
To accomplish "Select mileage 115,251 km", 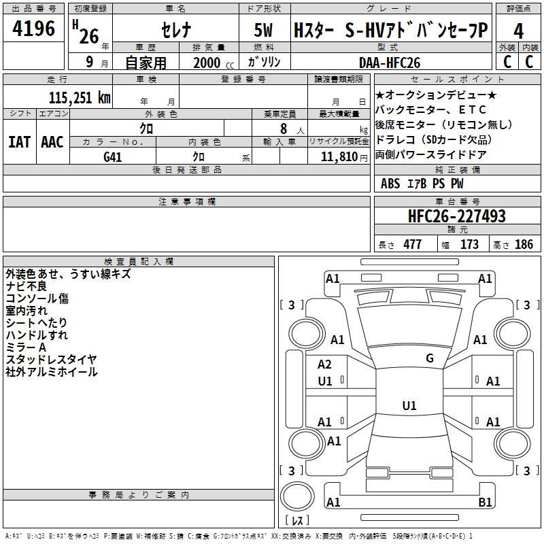I will [80, 98].
